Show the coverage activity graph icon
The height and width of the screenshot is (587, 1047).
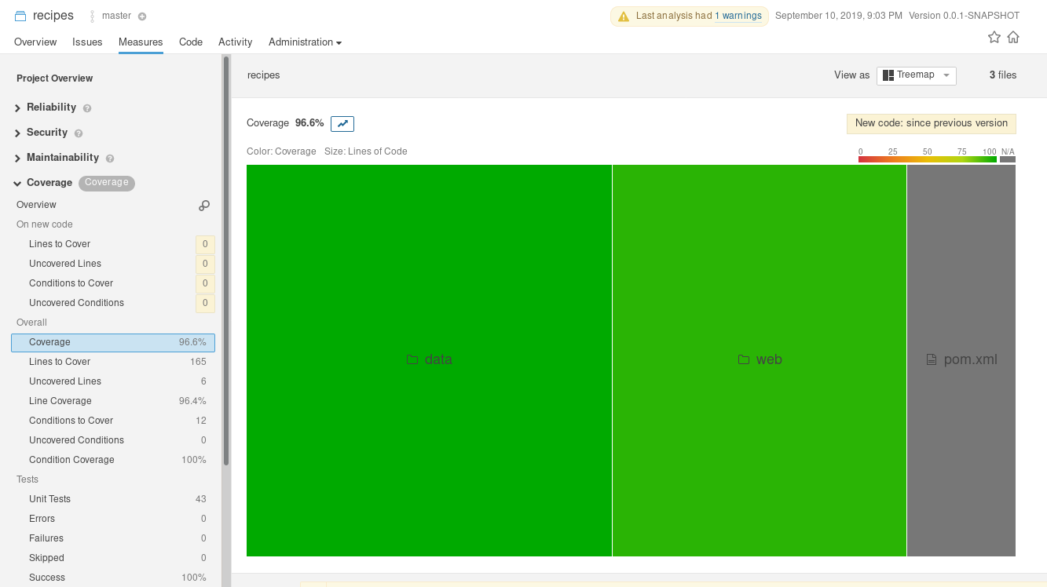342,123
